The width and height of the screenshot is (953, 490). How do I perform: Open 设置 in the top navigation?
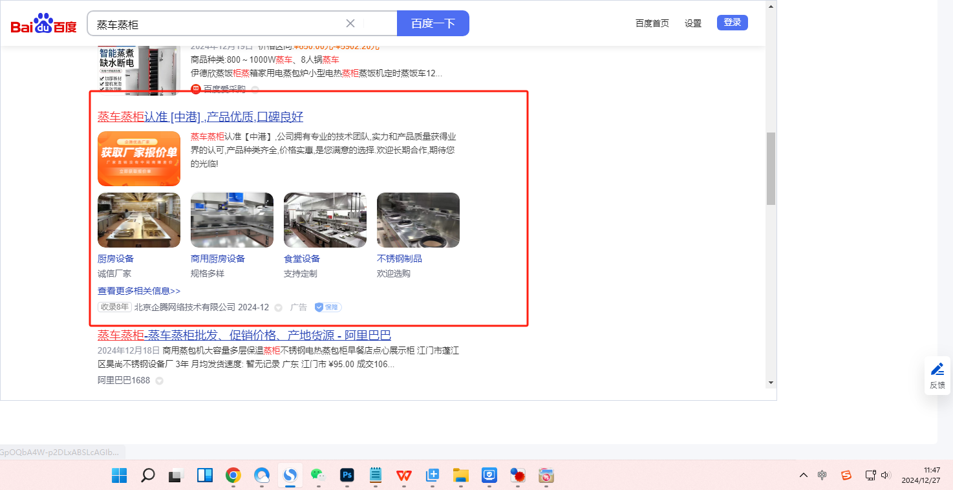point(693,23)
